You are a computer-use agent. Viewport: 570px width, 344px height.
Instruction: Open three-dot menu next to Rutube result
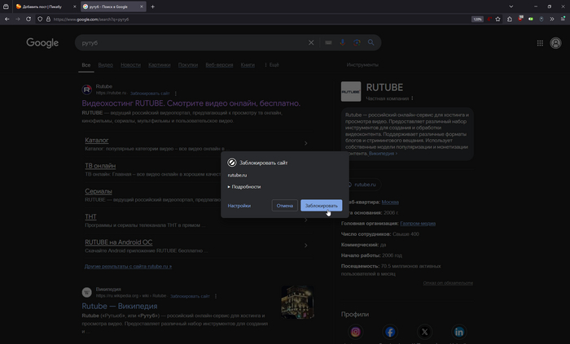(176, 94)
